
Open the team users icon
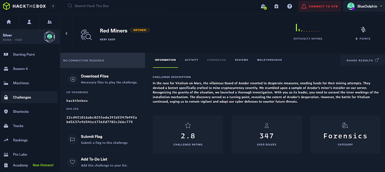point(49,22)
